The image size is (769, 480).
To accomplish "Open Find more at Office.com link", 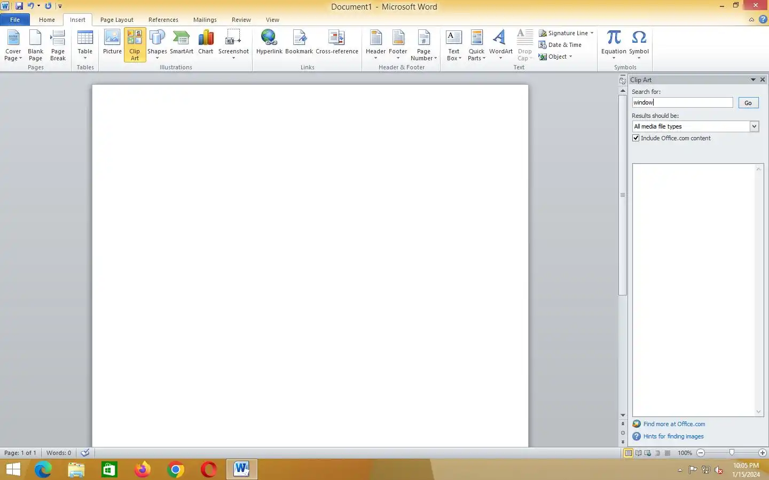I will (x=674, y=424).
